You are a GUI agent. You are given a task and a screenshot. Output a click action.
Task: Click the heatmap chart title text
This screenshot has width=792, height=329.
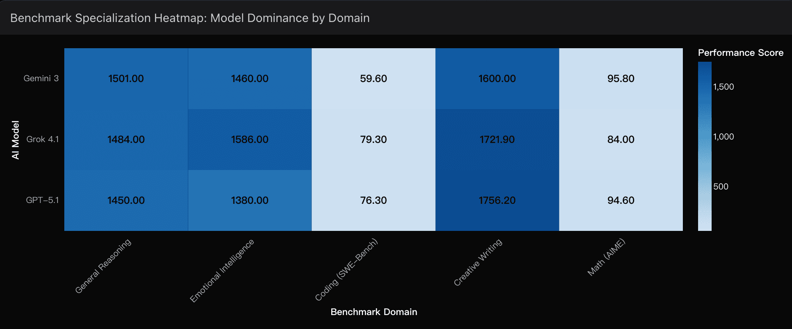click(x=190, y=18)
